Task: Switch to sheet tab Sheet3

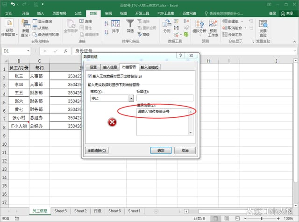Action: pyautogui.click(x=60, y=211)
